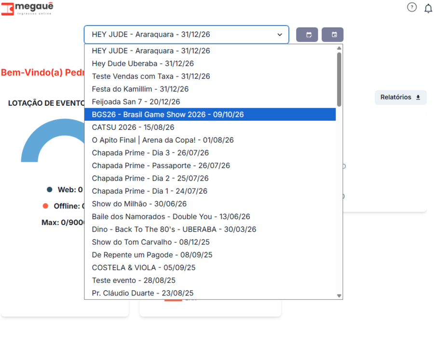Select Festa do Kamillim - 31/12/26

[x=210, y=89]
